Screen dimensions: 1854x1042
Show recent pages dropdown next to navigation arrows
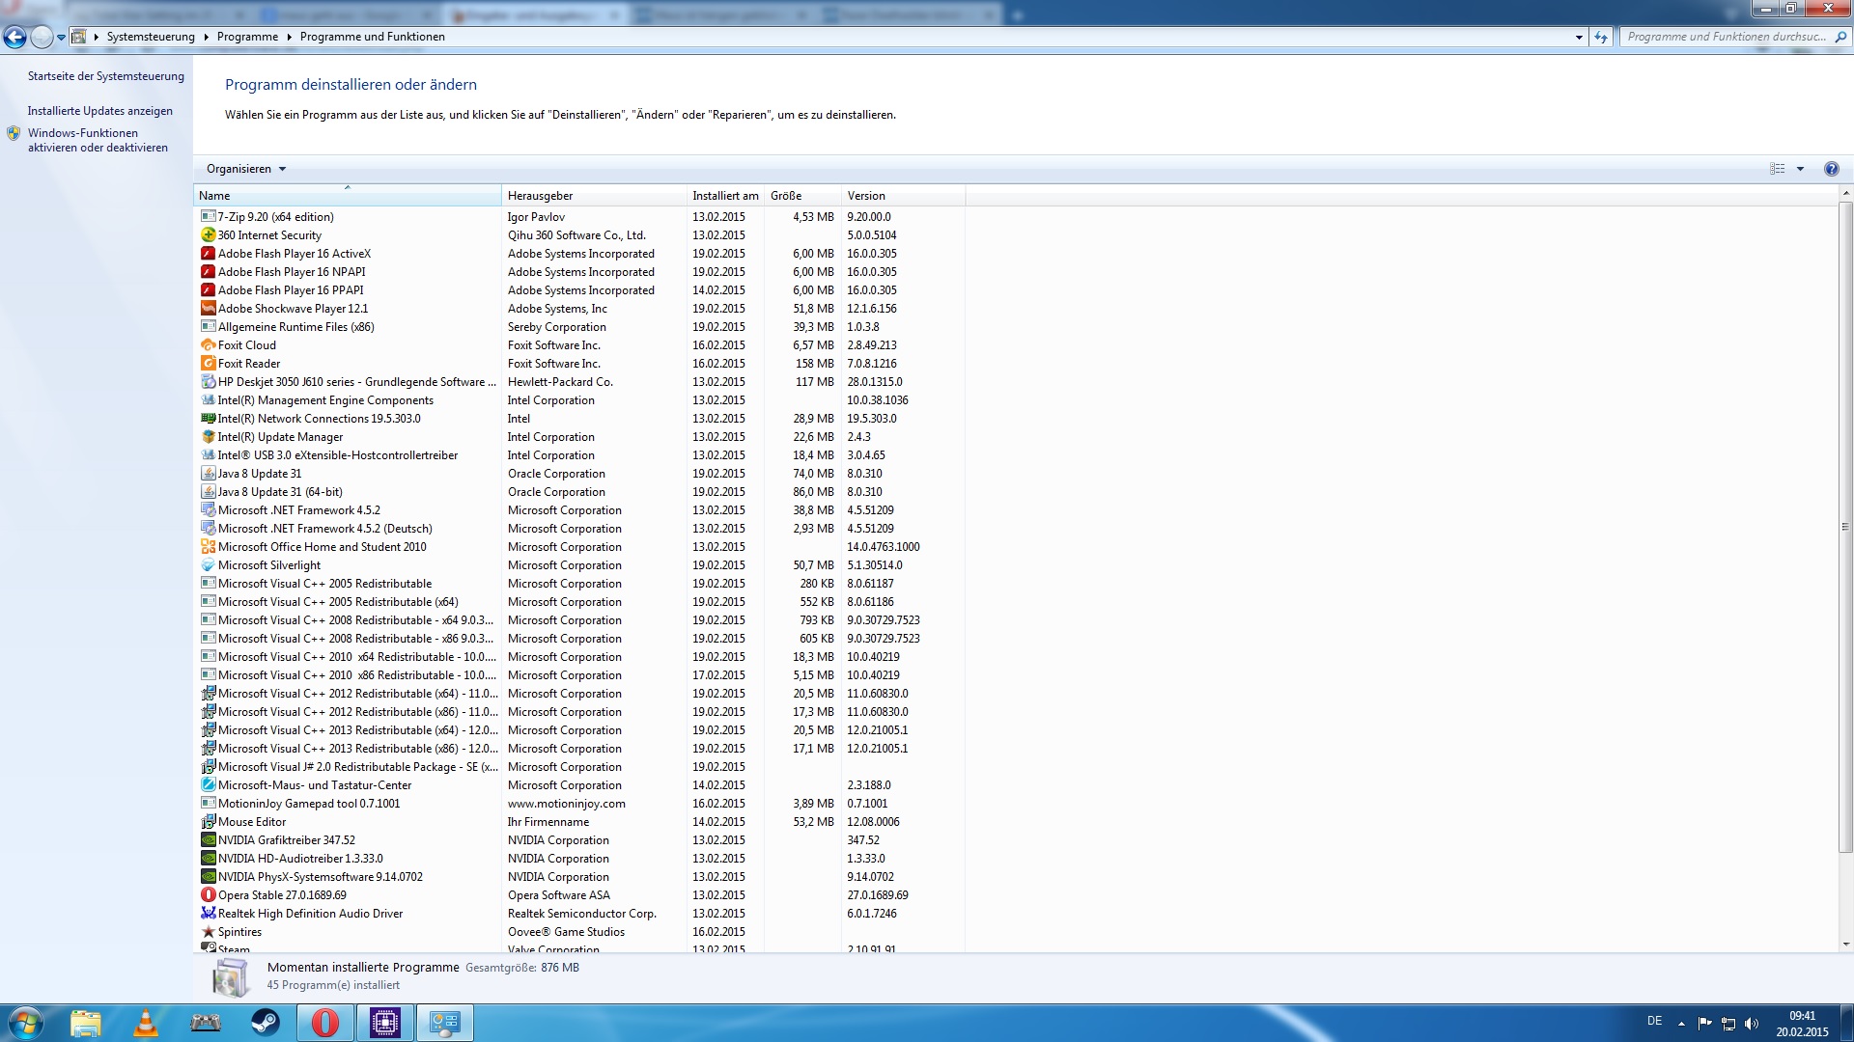coord(61,38)
